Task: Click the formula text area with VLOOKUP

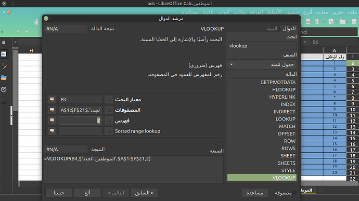Action: (134, 169)
